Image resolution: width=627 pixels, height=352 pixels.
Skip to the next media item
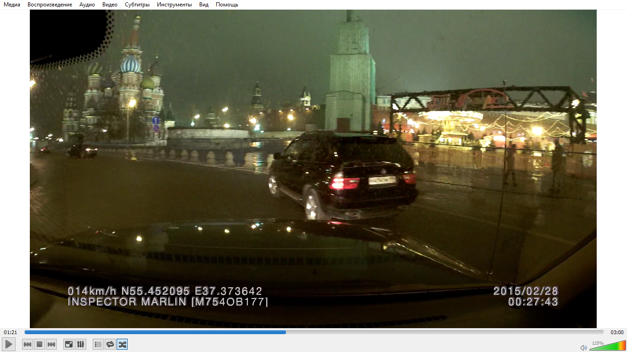pyautogui.click(x=51, y=344)
